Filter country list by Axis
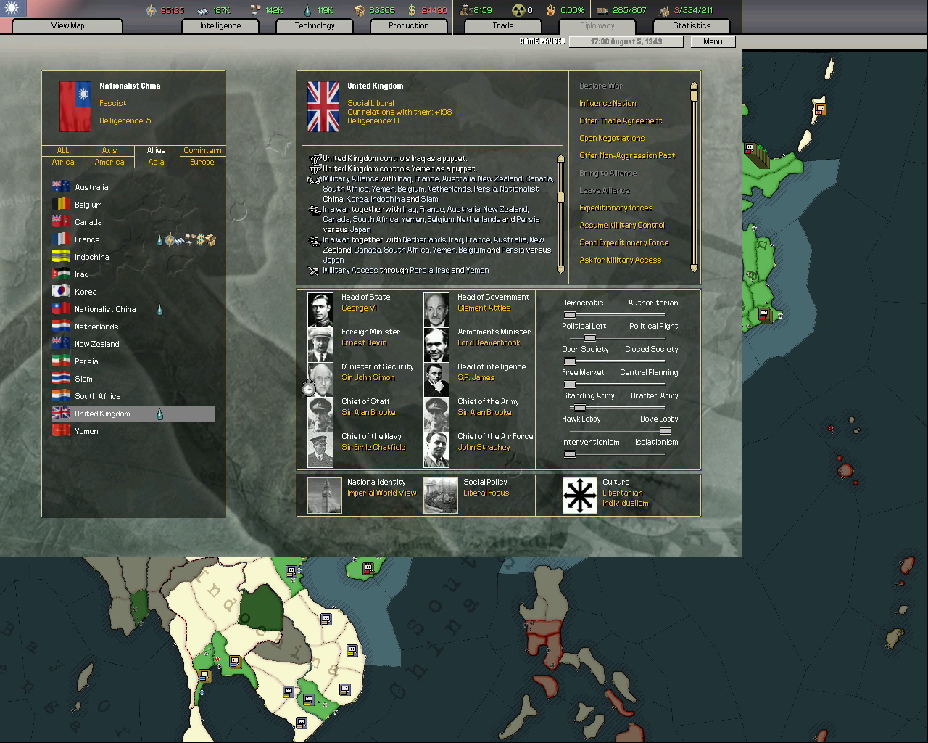928x743 pixels. pos(109,150)
